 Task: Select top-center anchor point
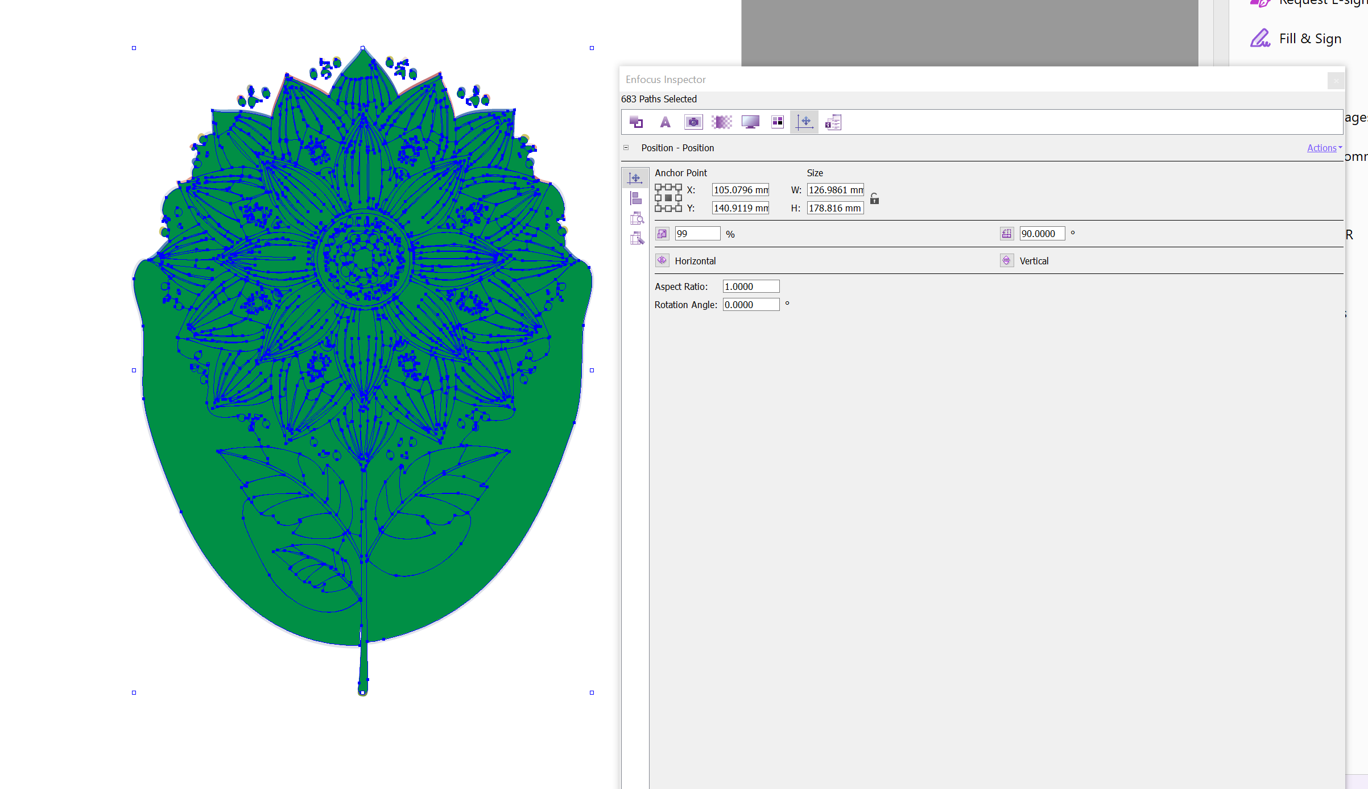[668, 187]
